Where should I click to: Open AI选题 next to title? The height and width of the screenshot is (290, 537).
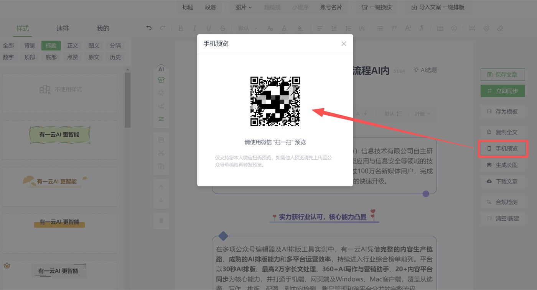click(x=425, y=70)
